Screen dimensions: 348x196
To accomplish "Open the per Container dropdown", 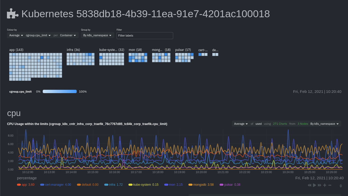I will point(68,35).
